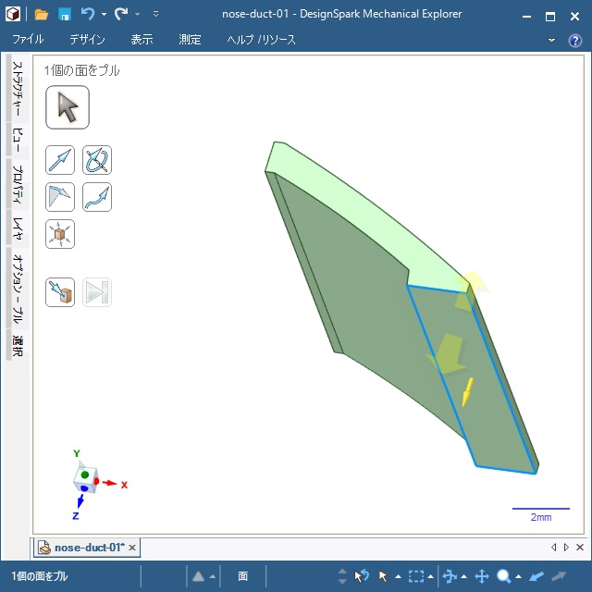Click the green Y-axis dot on orientation cube
592x592 pixels.
[x=84, y=474]
